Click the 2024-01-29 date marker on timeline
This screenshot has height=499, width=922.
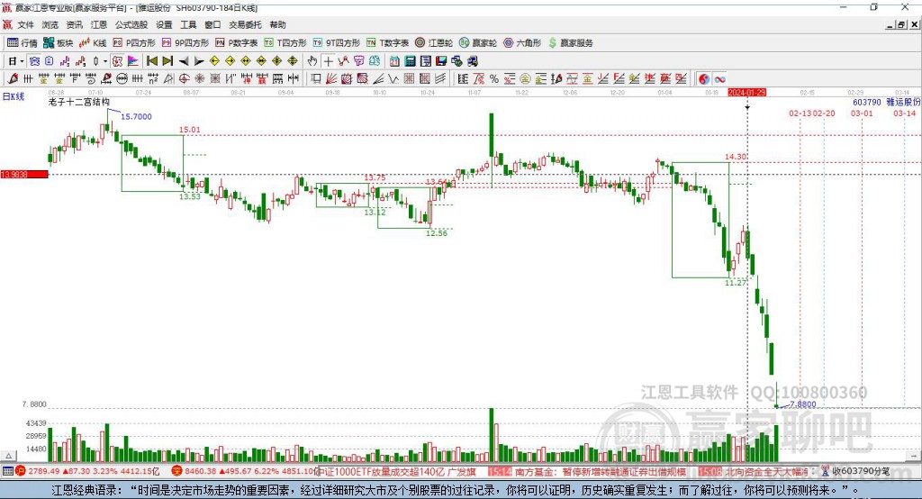(x=746, y=93)
